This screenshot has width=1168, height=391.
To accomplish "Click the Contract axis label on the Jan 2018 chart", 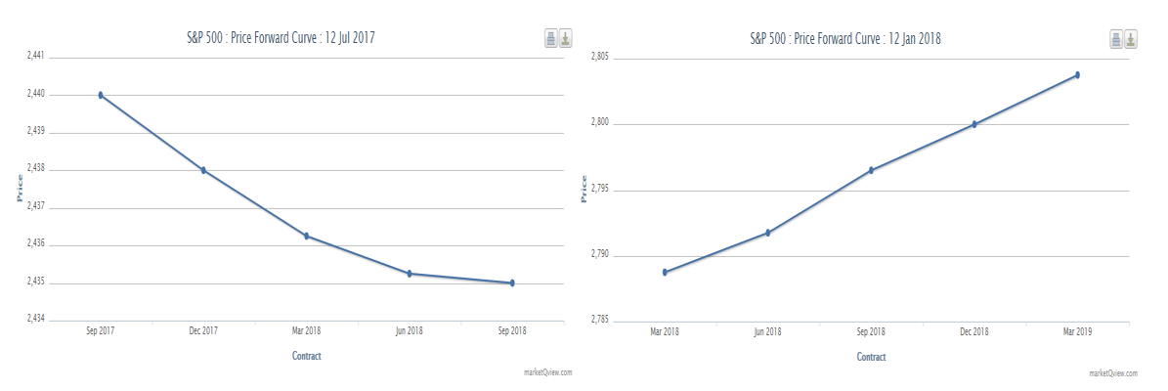I will [872, 357].
